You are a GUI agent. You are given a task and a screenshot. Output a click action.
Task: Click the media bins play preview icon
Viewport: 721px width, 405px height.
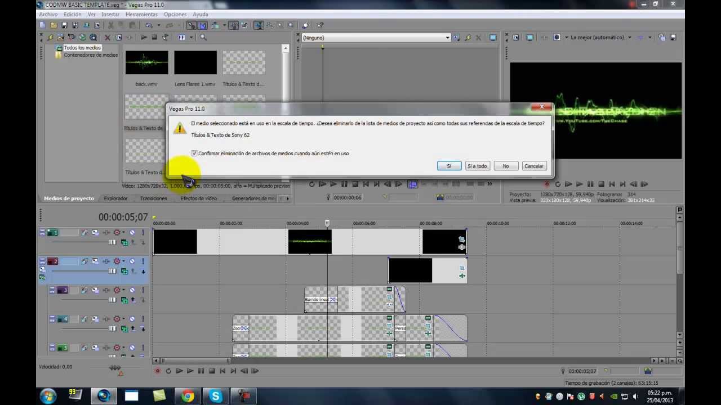144,38
